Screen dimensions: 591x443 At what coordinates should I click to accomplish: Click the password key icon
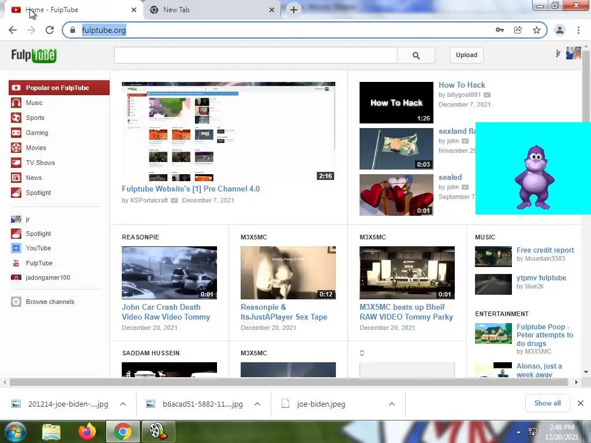click(x=500, y=30)
